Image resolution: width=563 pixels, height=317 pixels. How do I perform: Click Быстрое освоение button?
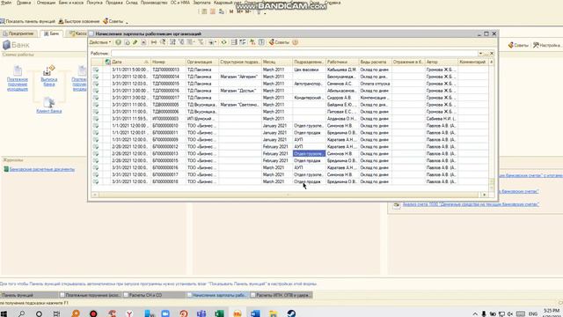tap(79, 21)
